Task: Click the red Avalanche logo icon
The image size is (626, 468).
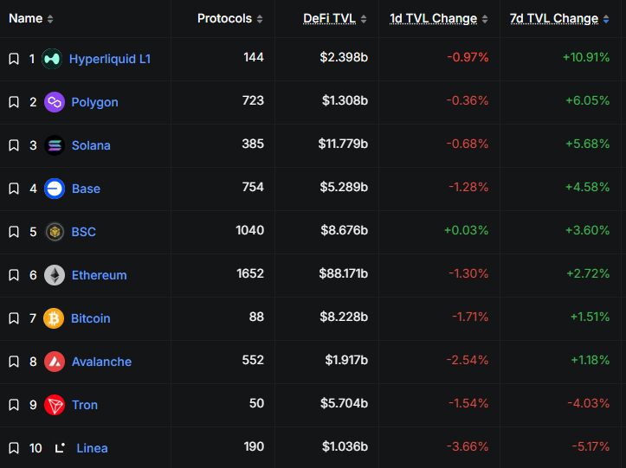Action: [55, 362]
